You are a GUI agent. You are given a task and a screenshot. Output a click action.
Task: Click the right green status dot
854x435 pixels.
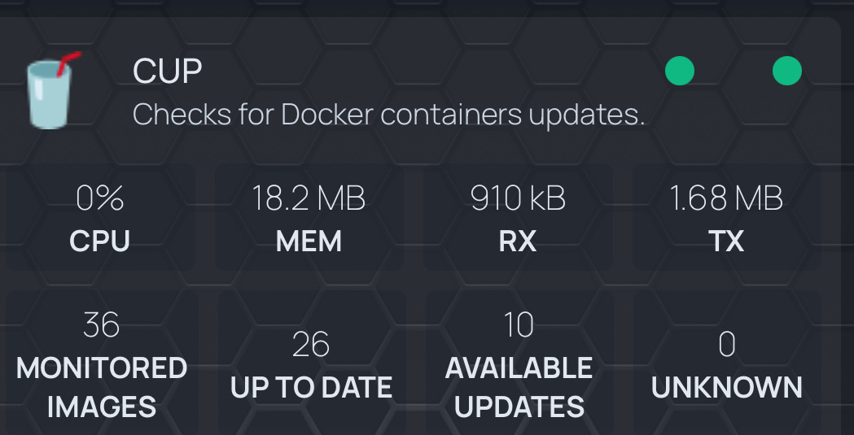pyautogui.click(x=786, y=71)
